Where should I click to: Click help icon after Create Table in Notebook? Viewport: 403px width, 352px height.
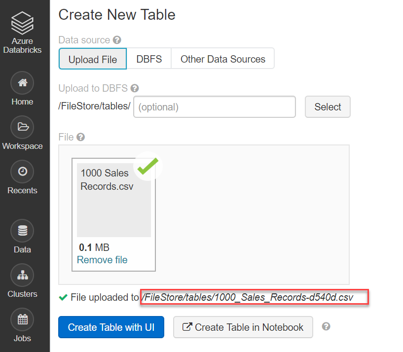326,326
